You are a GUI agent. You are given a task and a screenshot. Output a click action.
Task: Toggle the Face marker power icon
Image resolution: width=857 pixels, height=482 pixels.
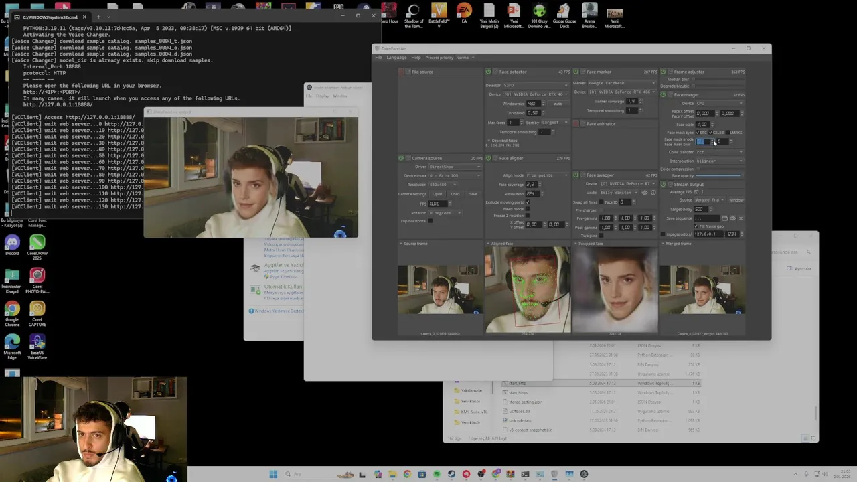click(576, 72)
